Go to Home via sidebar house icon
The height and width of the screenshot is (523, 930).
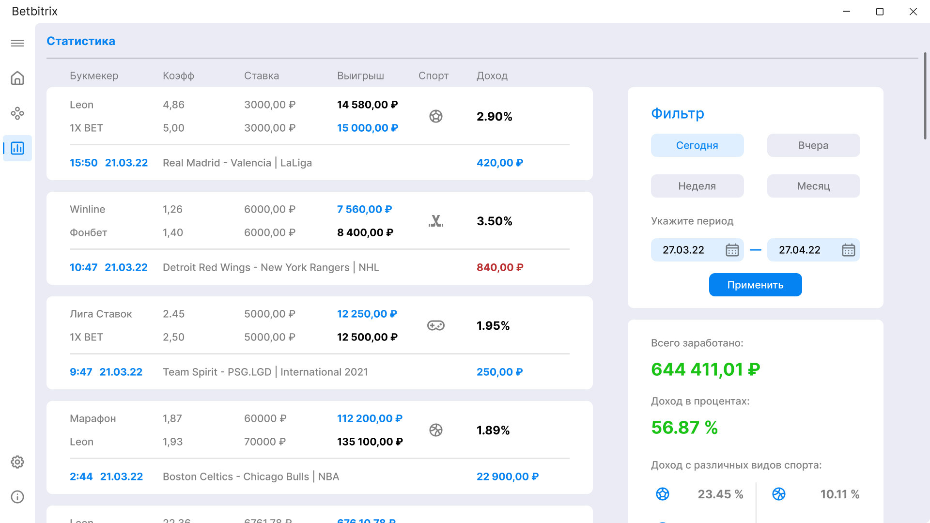(x=17, y=78)
